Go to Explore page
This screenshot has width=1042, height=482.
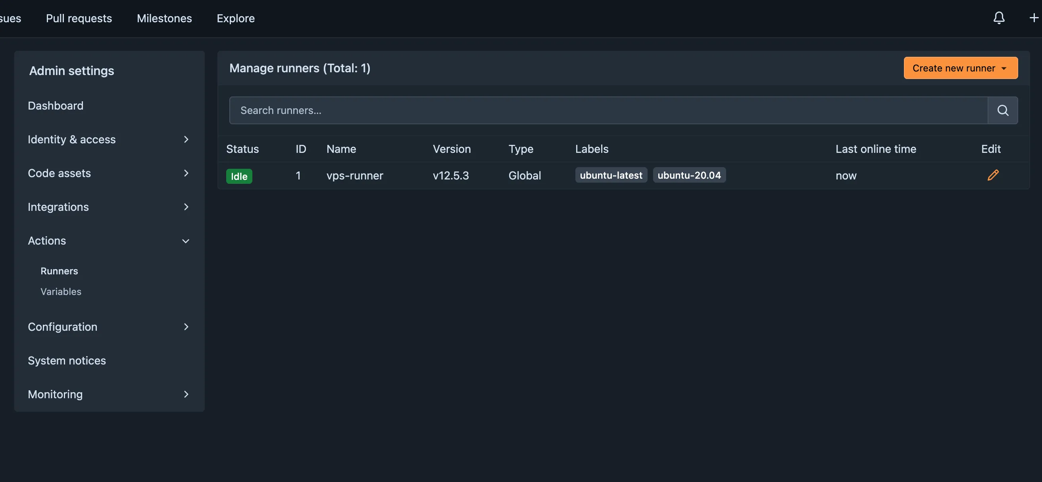click(x=235, y=18)
